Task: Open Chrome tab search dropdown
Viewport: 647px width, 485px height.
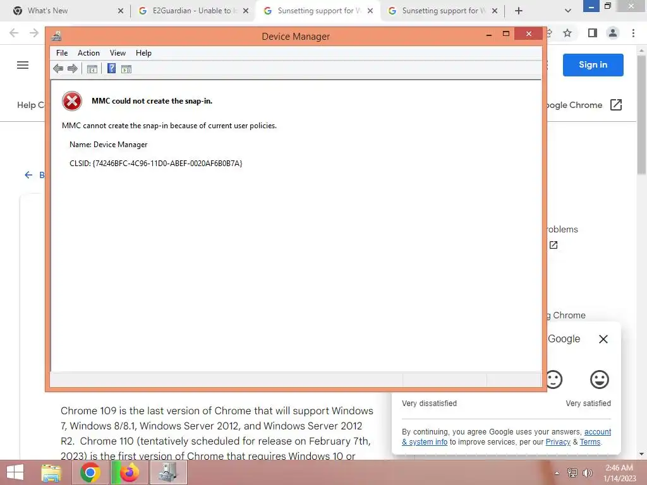Action: pos(568,11)
